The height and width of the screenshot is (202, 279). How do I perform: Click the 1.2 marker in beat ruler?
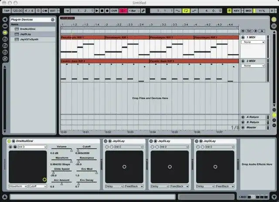tap(75, 24)
